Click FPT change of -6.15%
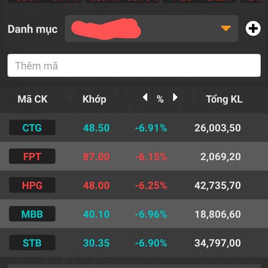268x268 pixels. click(151, 157)
